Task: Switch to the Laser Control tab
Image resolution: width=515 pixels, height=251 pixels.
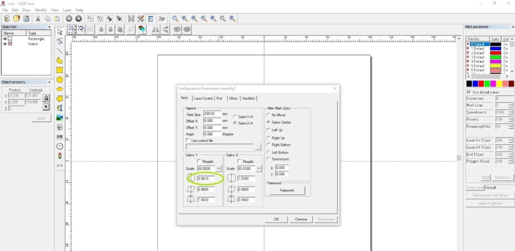Action: coord(203,98)
